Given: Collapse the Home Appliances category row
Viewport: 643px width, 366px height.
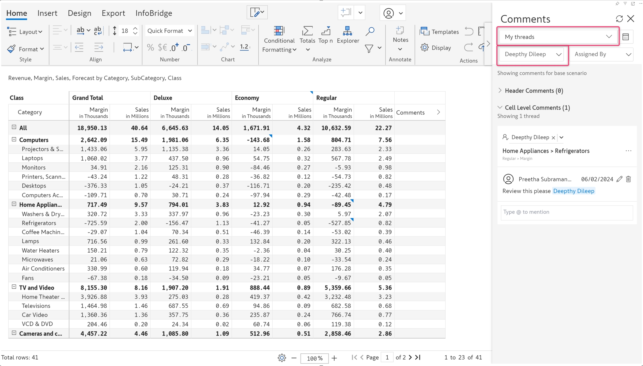Looking at the screenshot, I should point(14,204).
